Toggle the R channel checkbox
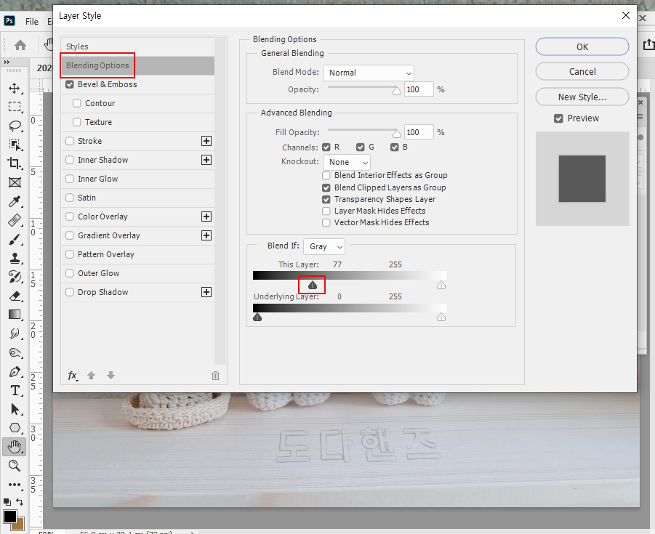Screen dimensions: 655x534 [x=326, y=147]
